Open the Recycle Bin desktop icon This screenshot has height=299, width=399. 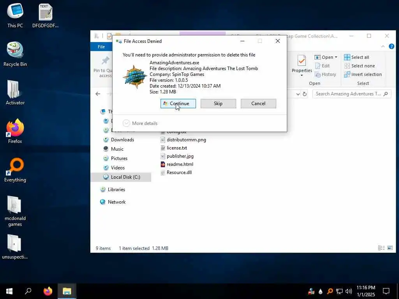coord(15,54)
